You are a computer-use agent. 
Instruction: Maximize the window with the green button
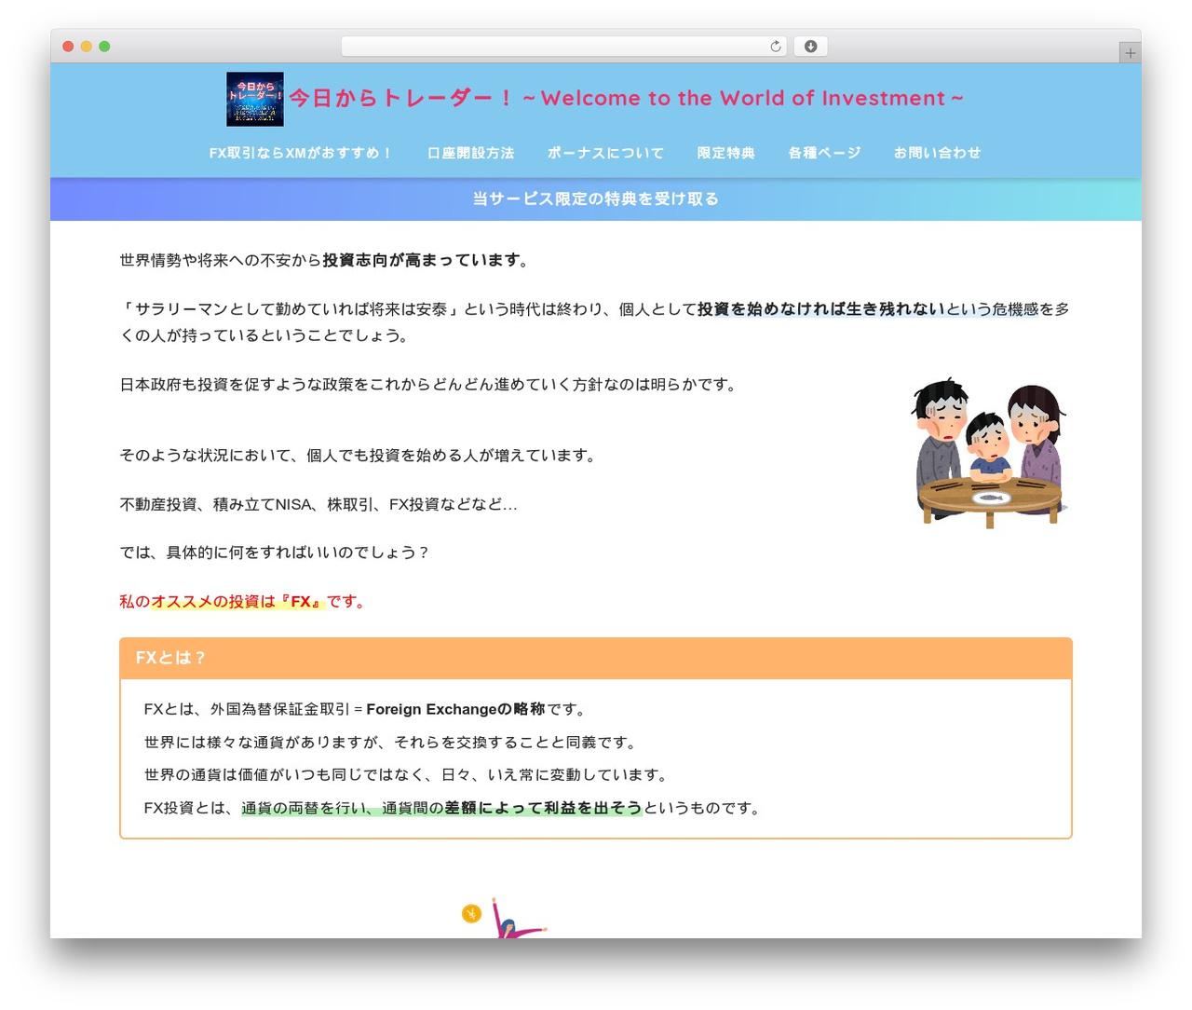tap(104, 47)
